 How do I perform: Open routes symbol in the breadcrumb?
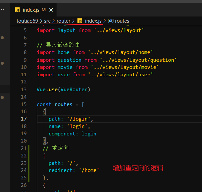122,21
